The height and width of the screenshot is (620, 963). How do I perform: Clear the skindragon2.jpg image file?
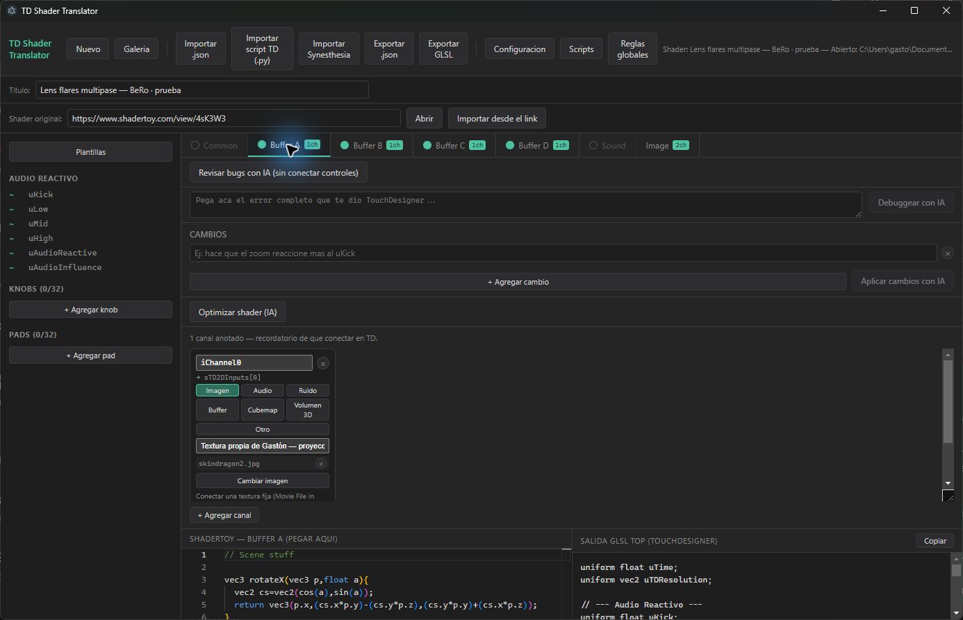[x=321, y=464]
